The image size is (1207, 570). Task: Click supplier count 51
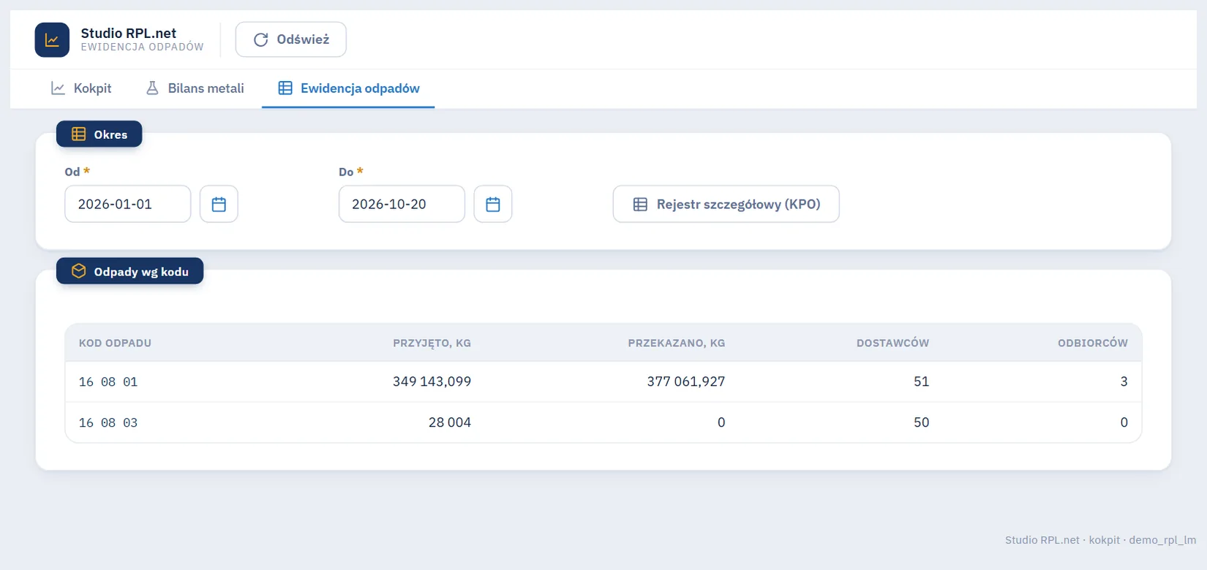coord(921,381)
